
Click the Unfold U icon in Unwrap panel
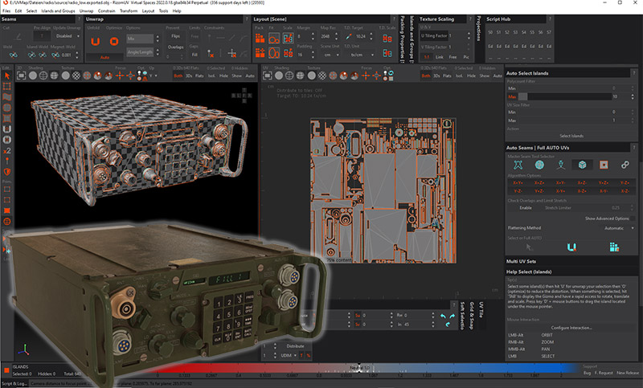click(x=95, y=41)
